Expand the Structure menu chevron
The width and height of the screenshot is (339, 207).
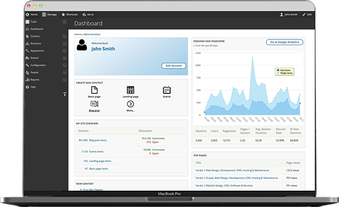pos(64,44)
